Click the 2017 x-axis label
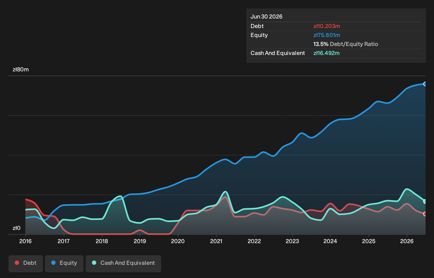This screenshot has height=278, width=434. click(x=63, y=241)
